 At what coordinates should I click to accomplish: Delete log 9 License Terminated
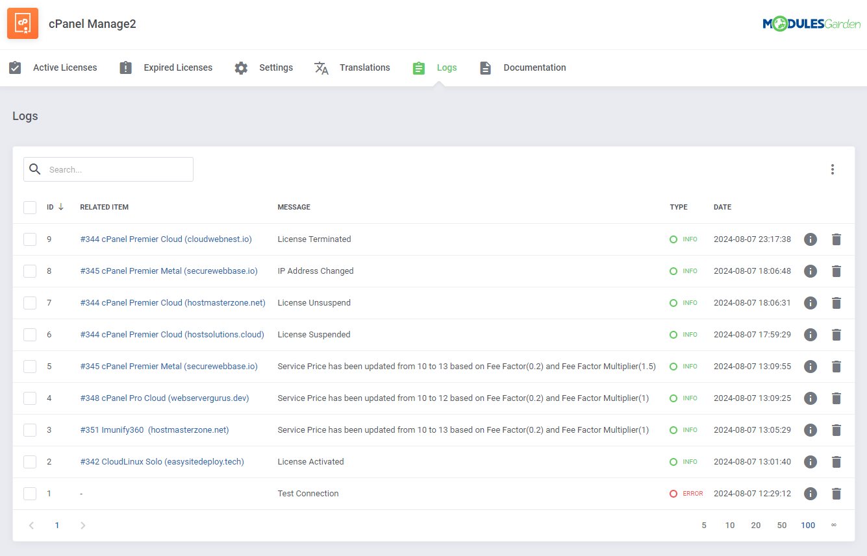click(x=836, y=239)
